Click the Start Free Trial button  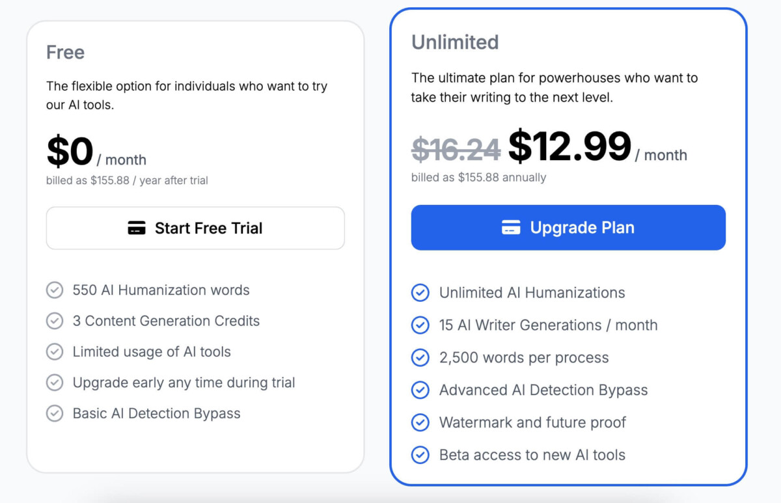click(x=195, y=228)
